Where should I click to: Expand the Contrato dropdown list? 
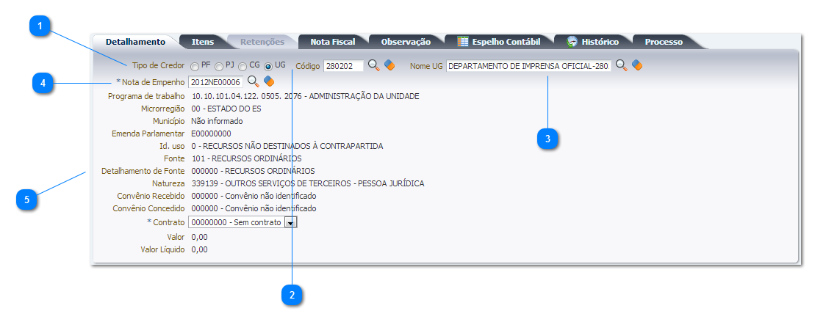290,222
